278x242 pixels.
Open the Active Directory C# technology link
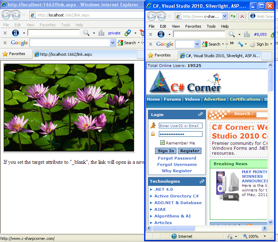coord(176,196)
